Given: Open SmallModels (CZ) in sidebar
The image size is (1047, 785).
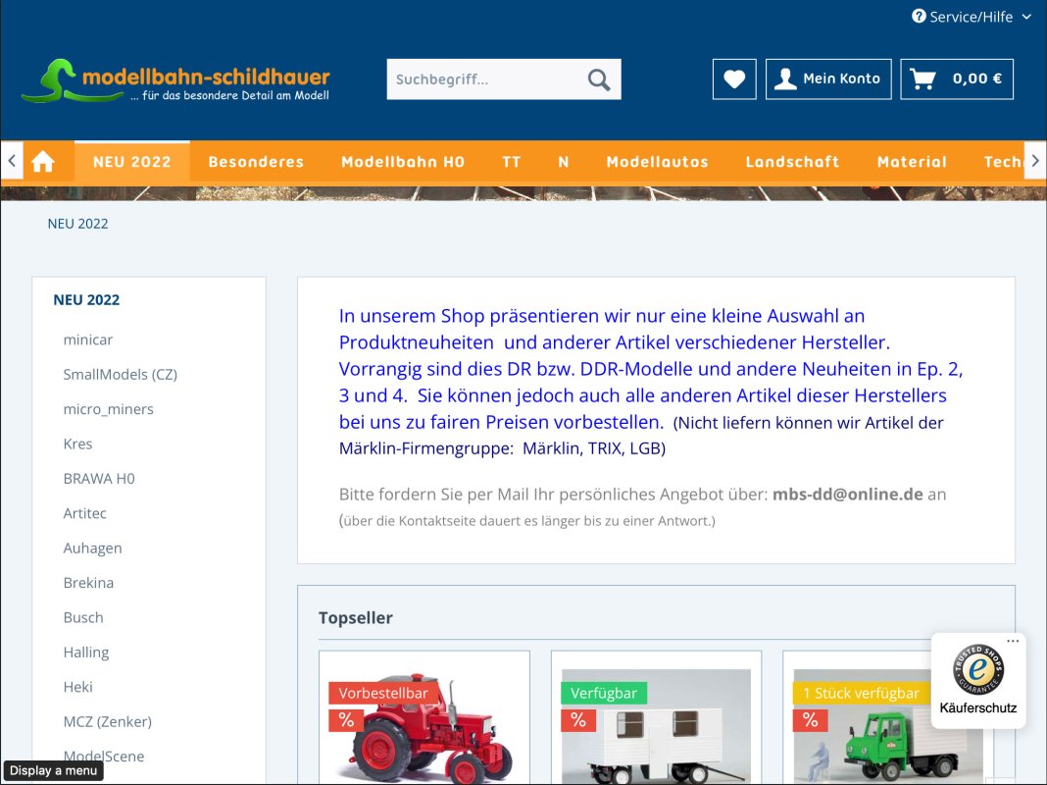Looking at the screenshot, I should click(x=121, y=374).
